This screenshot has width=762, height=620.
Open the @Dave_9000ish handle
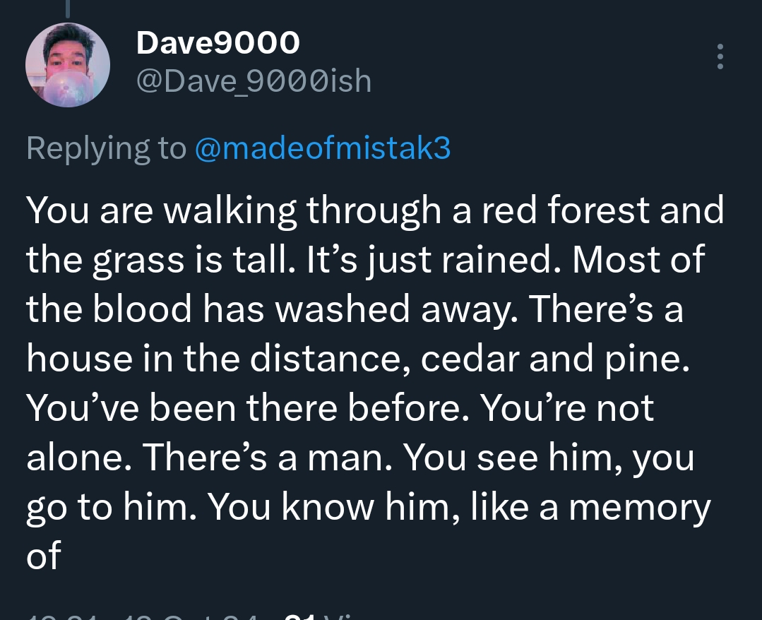tap(253, 81)
